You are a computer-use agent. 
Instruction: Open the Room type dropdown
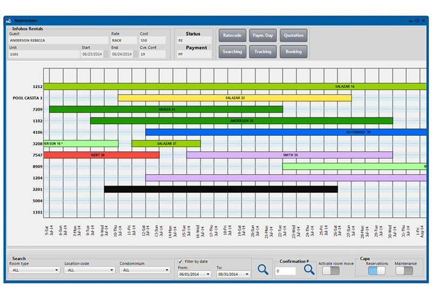coord(34,270)
